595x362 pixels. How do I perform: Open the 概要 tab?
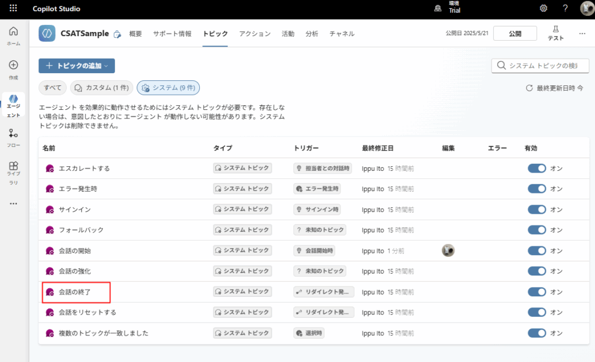(135, 34)
